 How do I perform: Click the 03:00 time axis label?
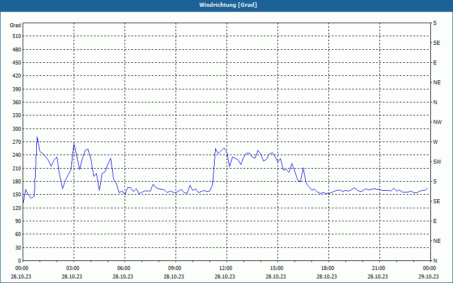pos(72,268)
